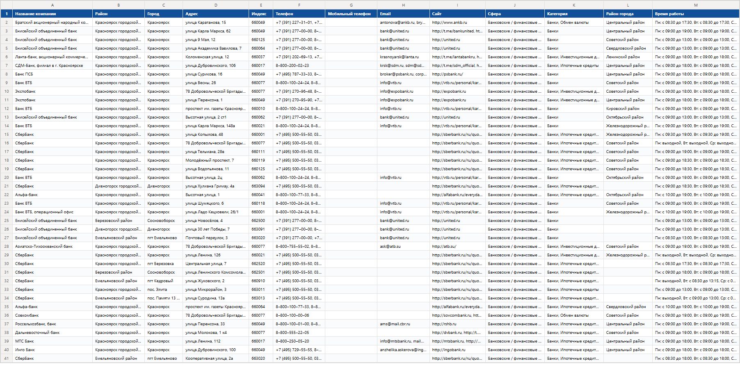Image resolution: width=740 pixels, height=370 pixels.
Task: Click phone cell '8-800-200-02-23'
Action: (299, 66)
